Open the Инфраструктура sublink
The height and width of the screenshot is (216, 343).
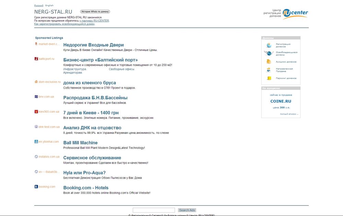[75, 69]
